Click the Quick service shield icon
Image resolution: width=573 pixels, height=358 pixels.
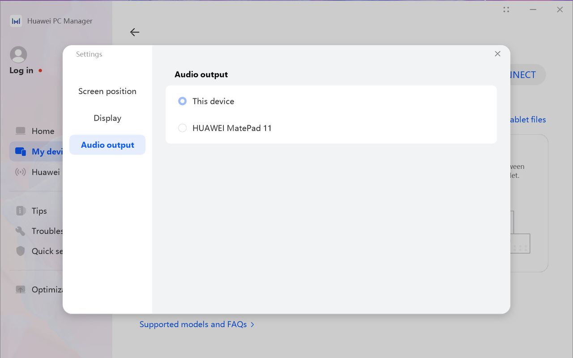21,251
